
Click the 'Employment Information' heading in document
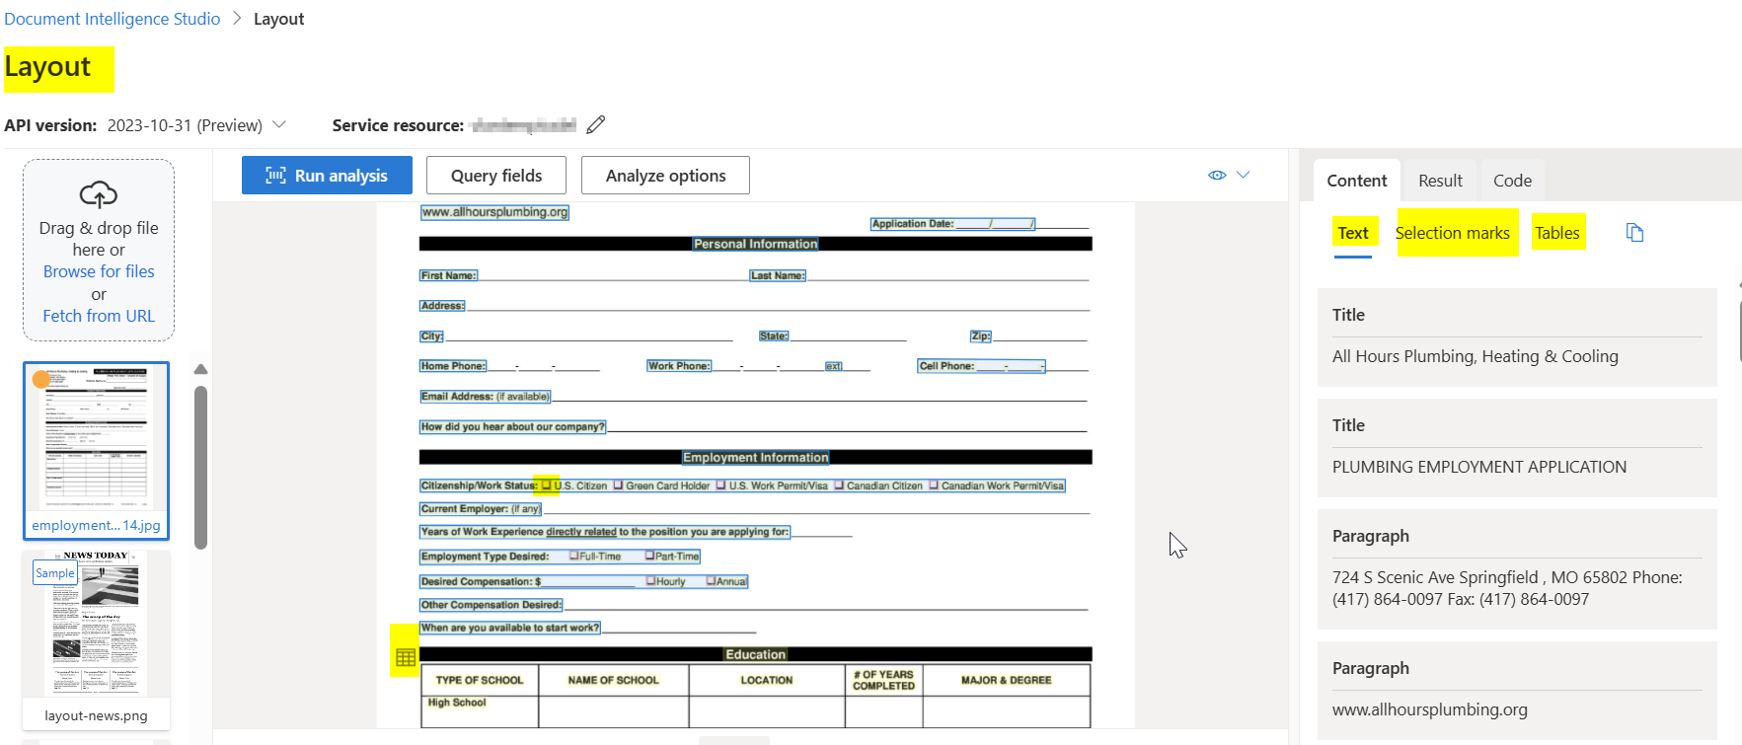point(755,457)
